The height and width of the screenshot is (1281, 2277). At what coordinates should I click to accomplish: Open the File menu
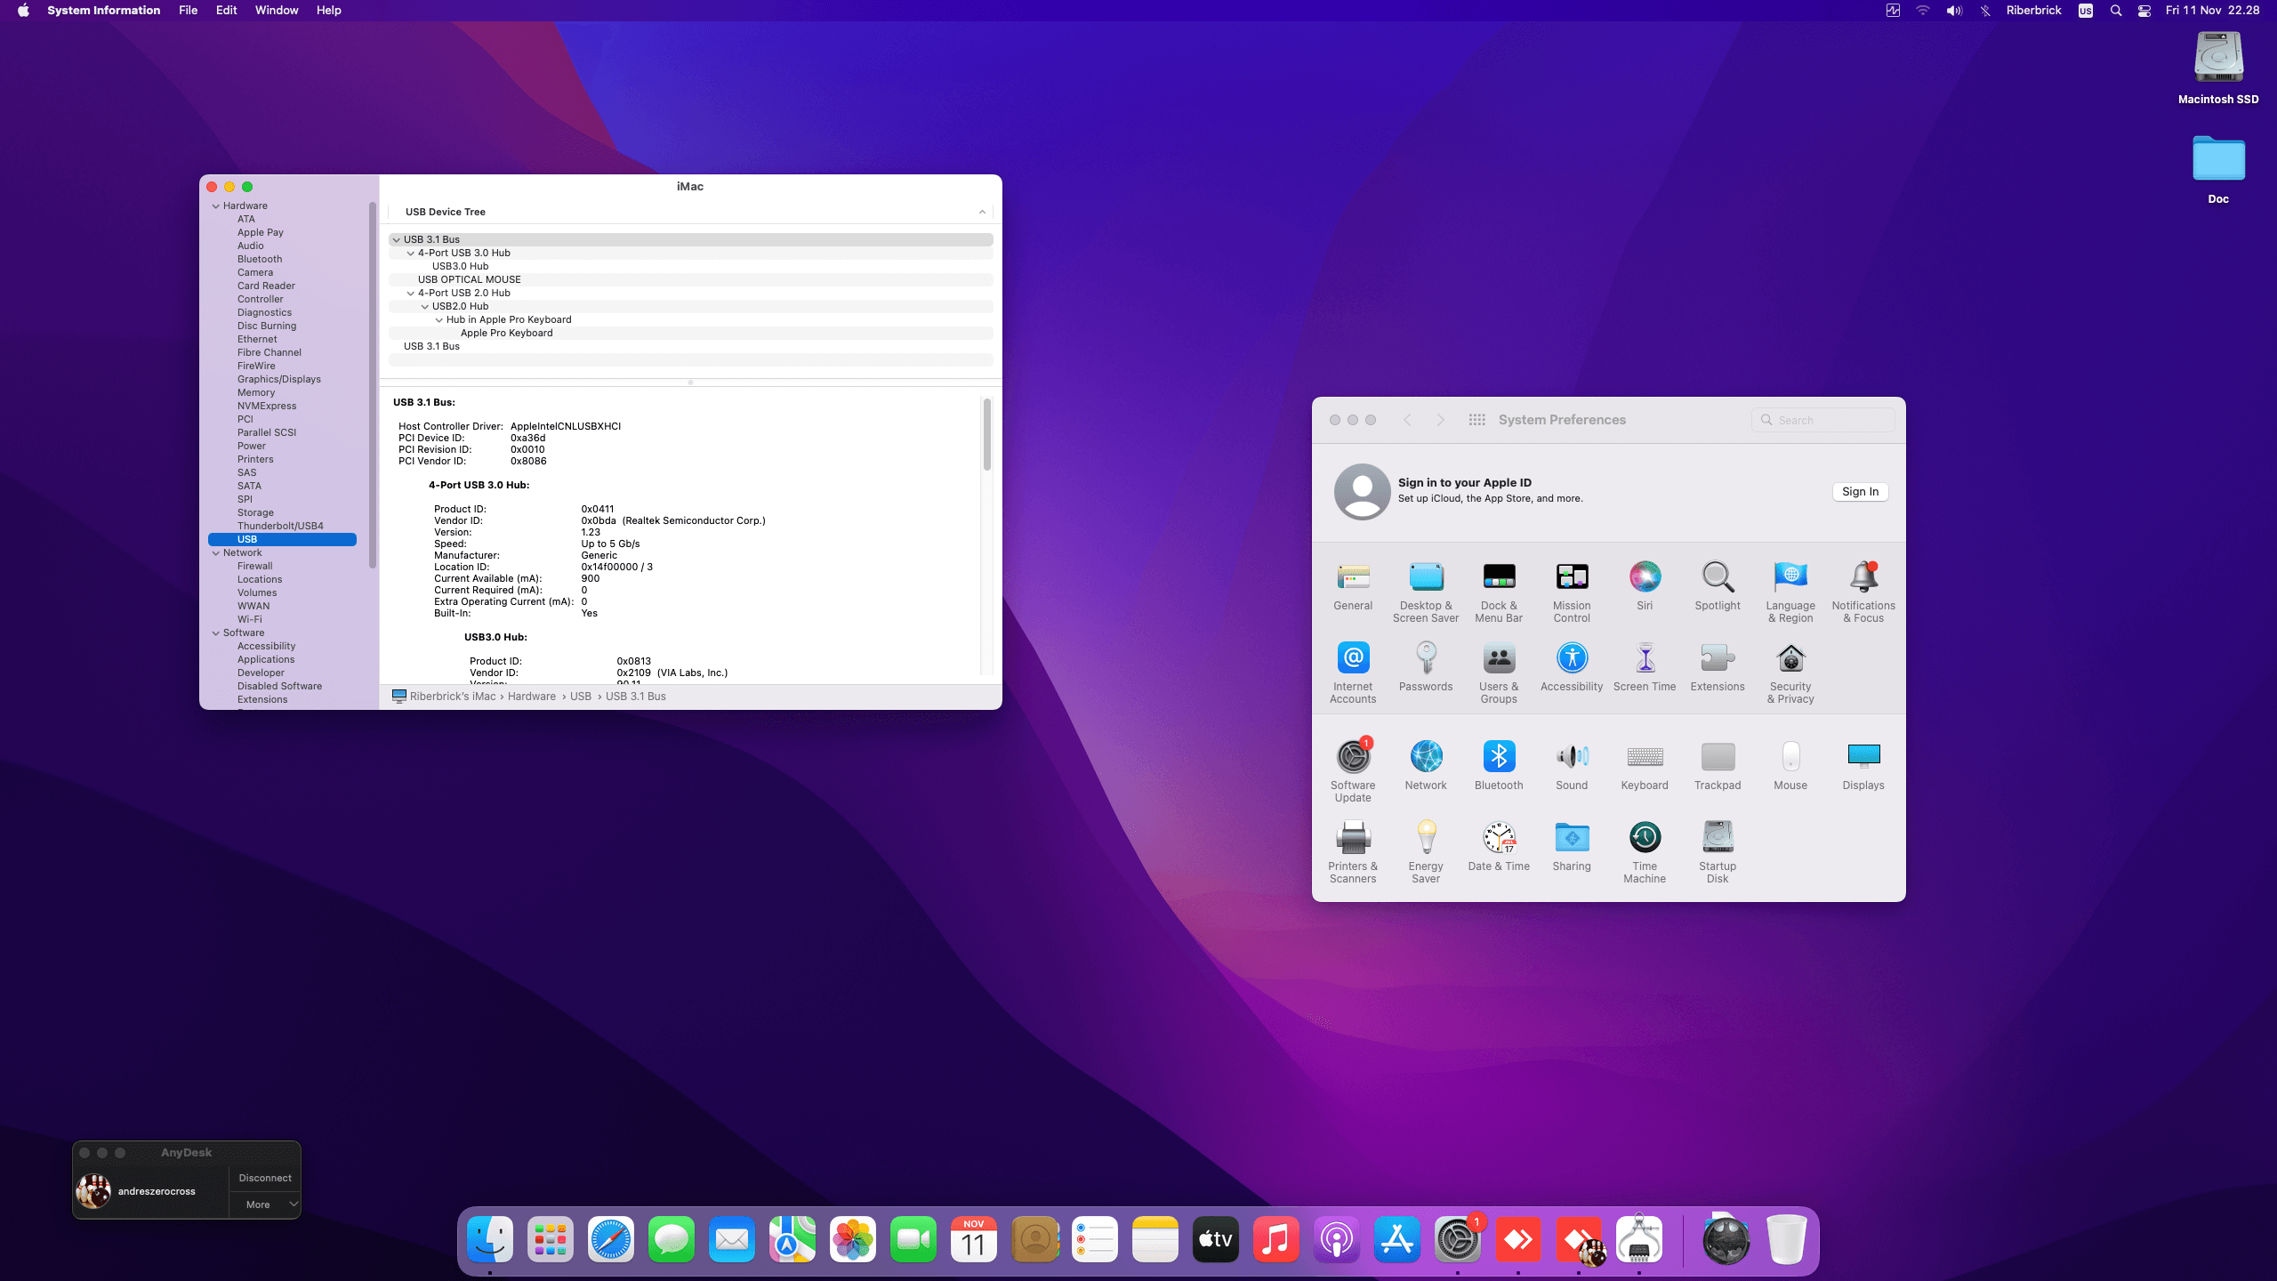(188, 11)
